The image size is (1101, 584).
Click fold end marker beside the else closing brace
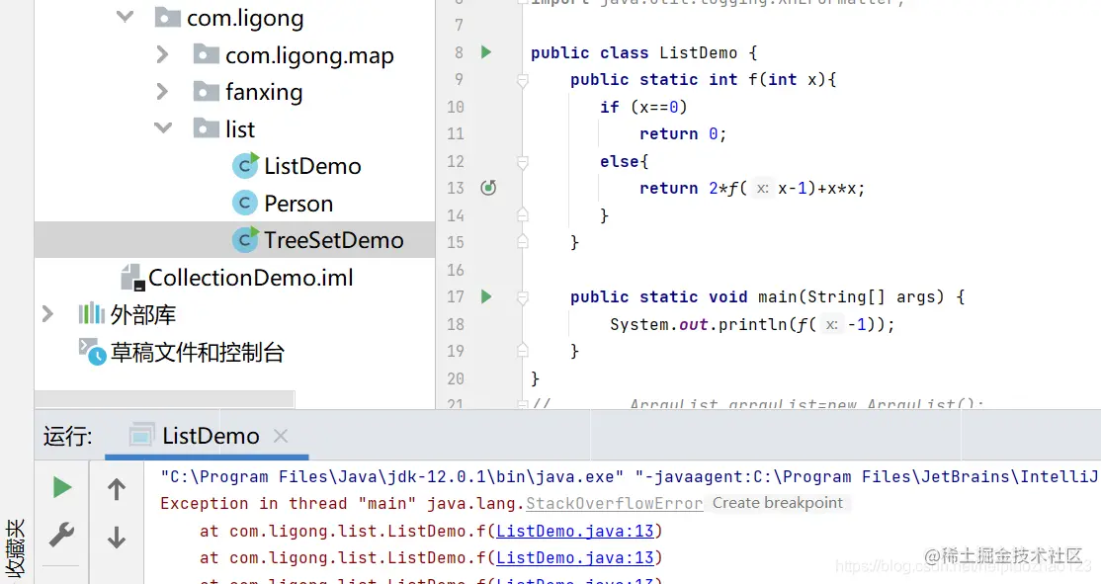pos(523,214)
